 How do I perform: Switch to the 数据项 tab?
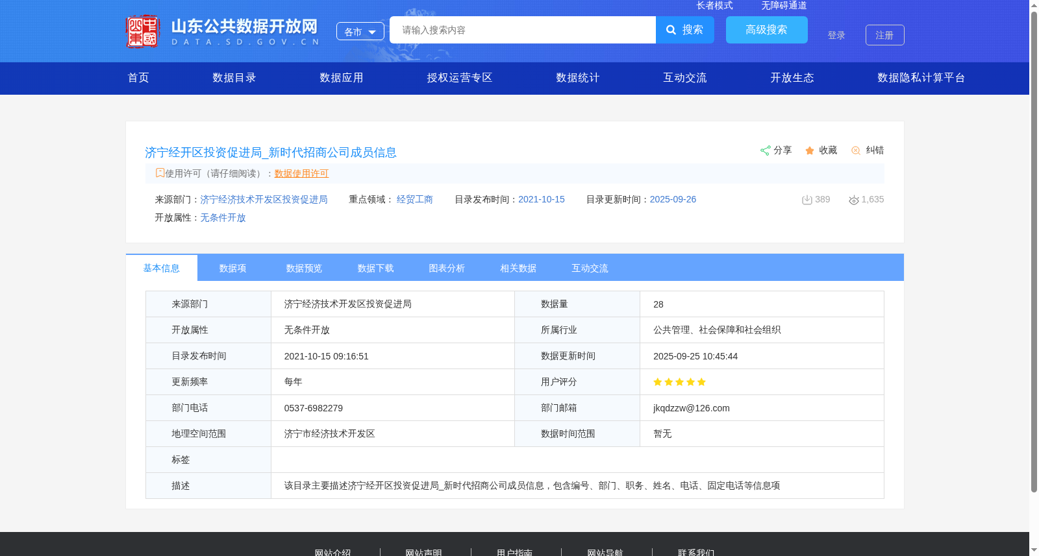coord(233,268)
